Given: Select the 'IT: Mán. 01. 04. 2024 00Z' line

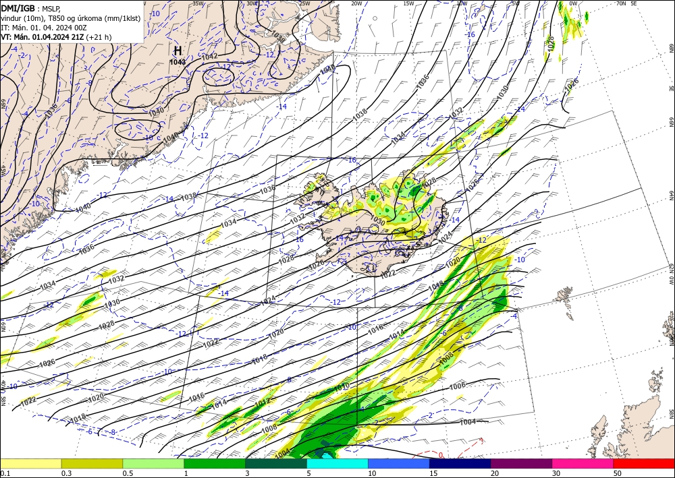Looking at the screenshot, I should pyautogui.click(x=43, y=27).
